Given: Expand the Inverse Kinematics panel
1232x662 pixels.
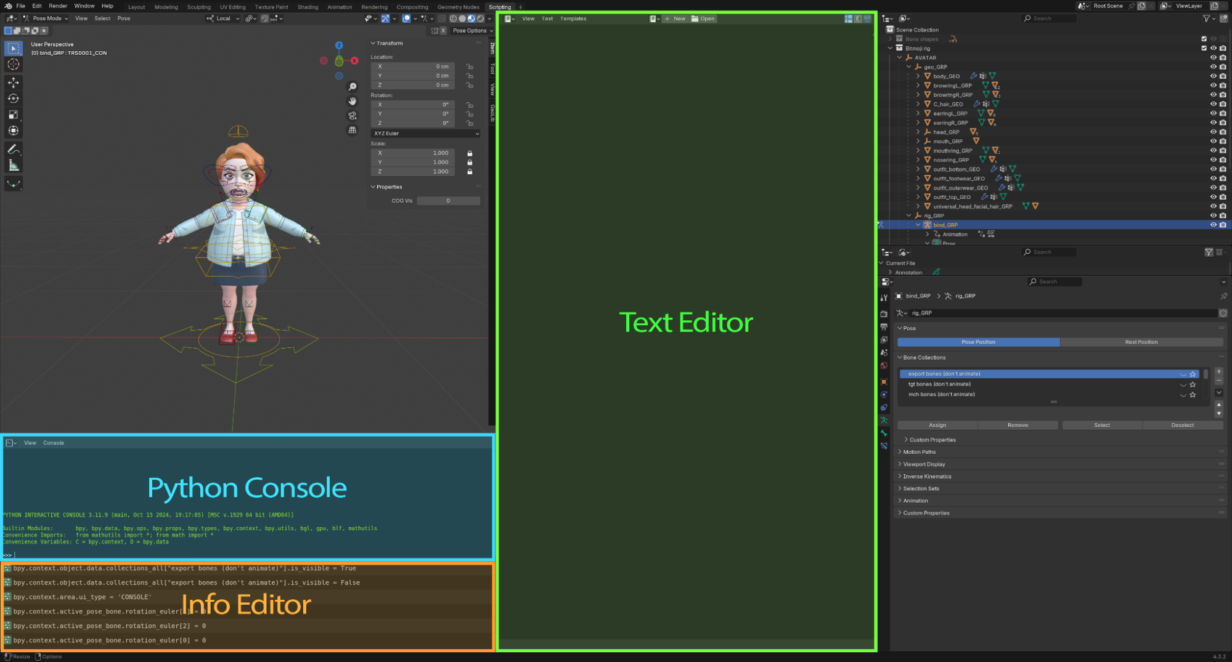Looking at the screenshot, I should coord(927,477).
